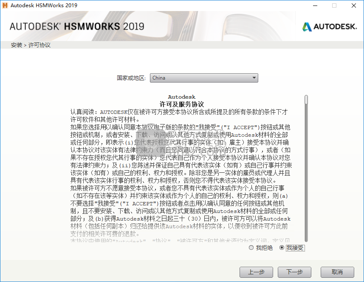Cancel installation with the 取消 button

[337, 272]
